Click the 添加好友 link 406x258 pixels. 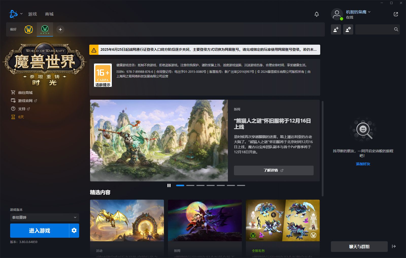[363, 164]
